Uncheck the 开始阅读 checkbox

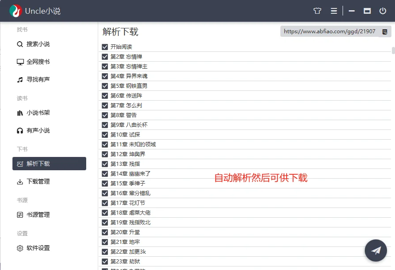click(x=104, y=47)
